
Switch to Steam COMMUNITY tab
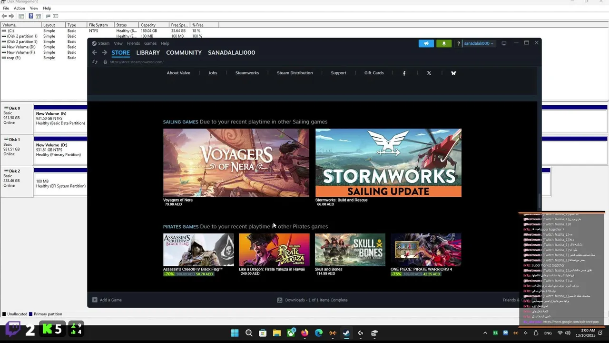click(x=184, y=53)
